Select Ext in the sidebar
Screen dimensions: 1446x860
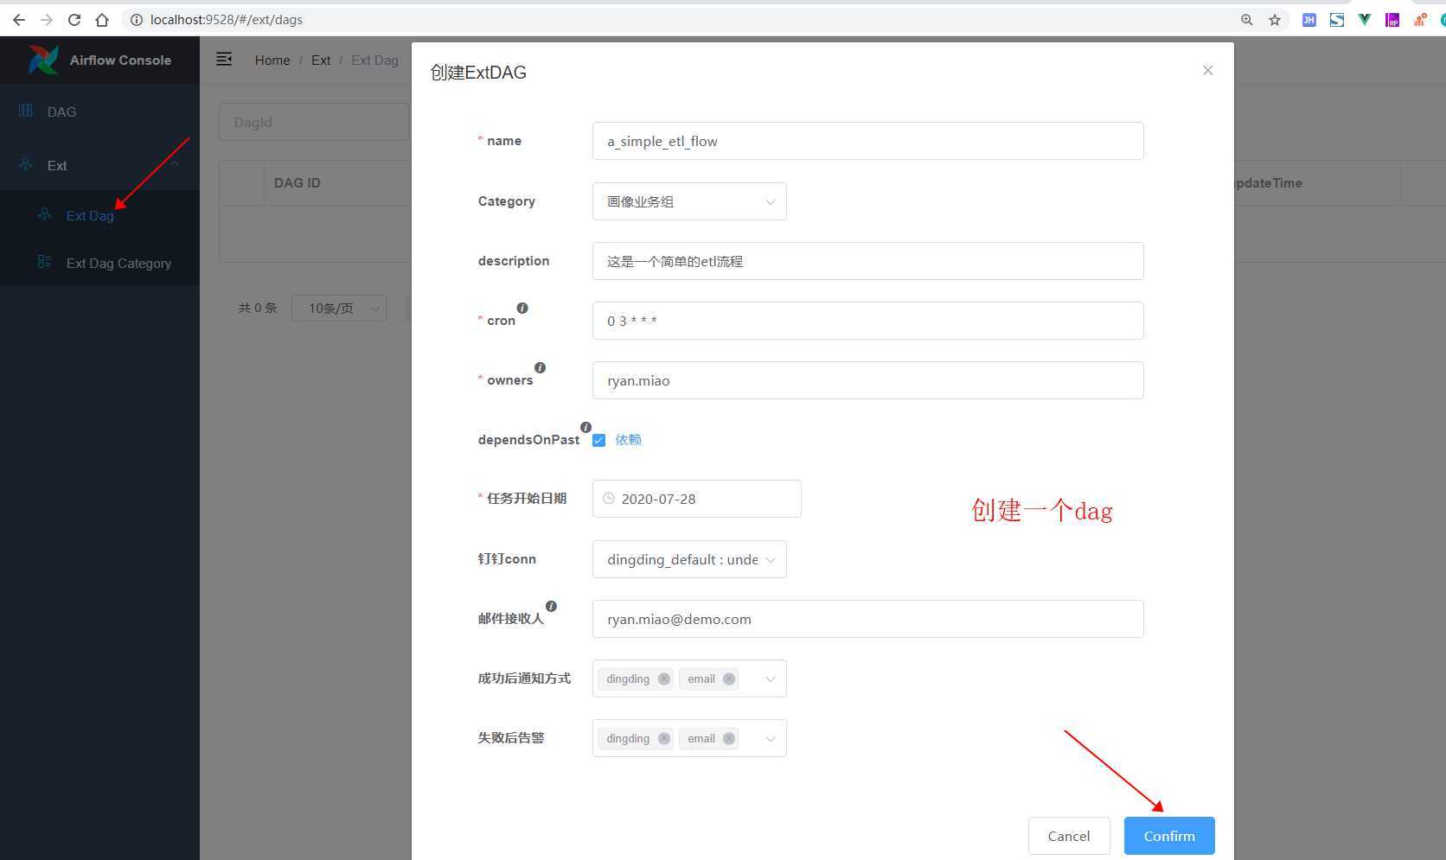[99, 164]
